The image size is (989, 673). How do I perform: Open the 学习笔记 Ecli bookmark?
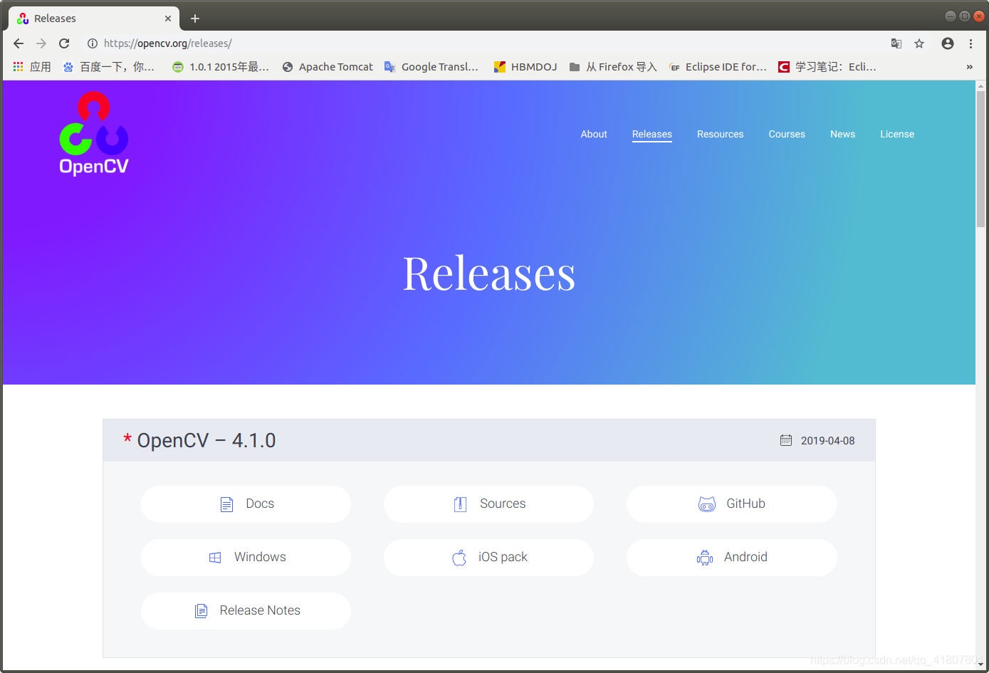click(x=827, y=67)
